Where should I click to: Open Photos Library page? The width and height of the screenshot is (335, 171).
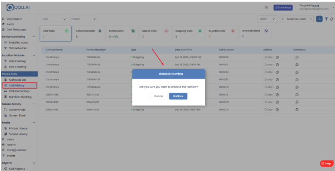pos(18,128)
